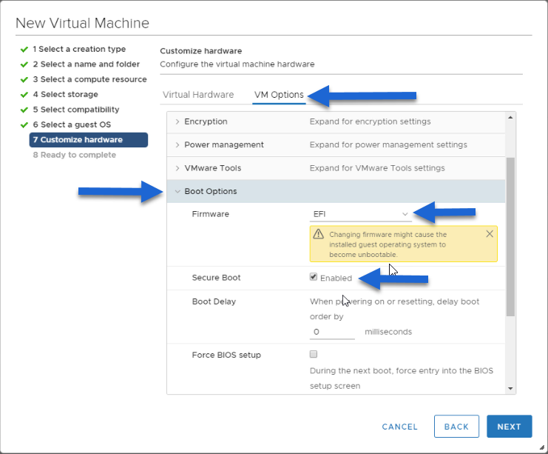Expand the Power management section
The width and height of the screenshot is (548, 454).
click(177, 144)
